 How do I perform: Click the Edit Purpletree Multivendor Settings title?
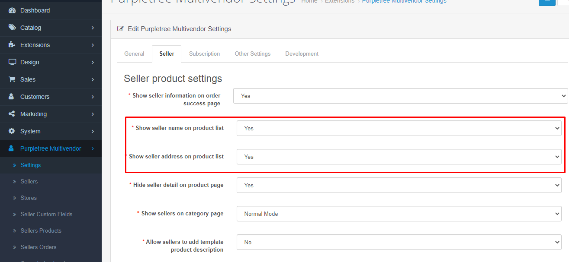[x=180, y=29]
